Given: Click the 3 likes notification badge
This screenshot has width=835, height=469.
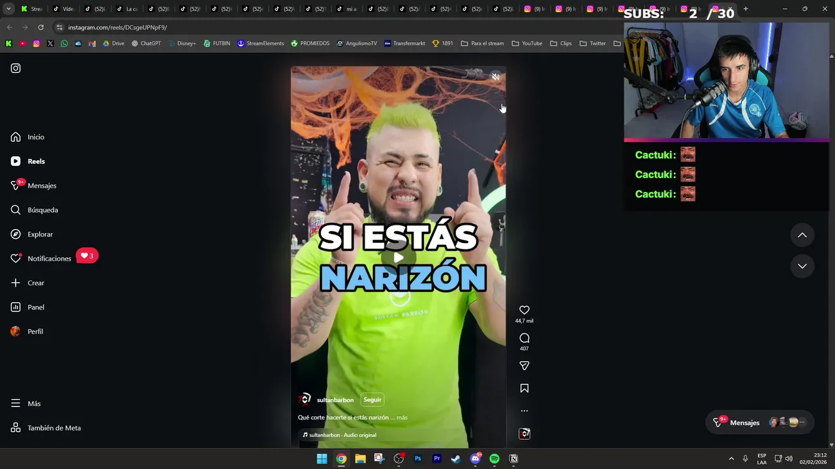Looking at the screenshot, I should point(87,256).
